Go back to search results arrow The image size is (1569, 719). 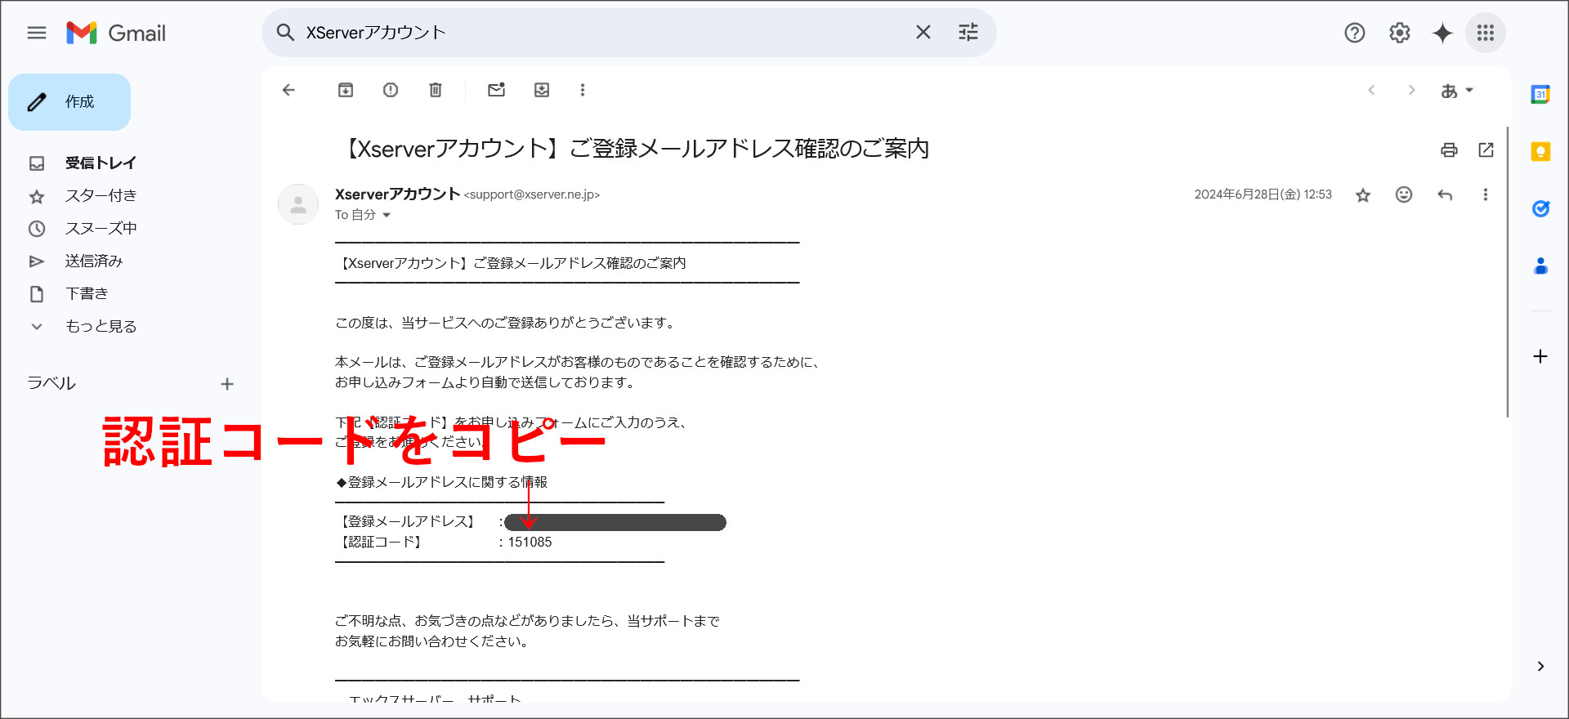tap(288, 90)
